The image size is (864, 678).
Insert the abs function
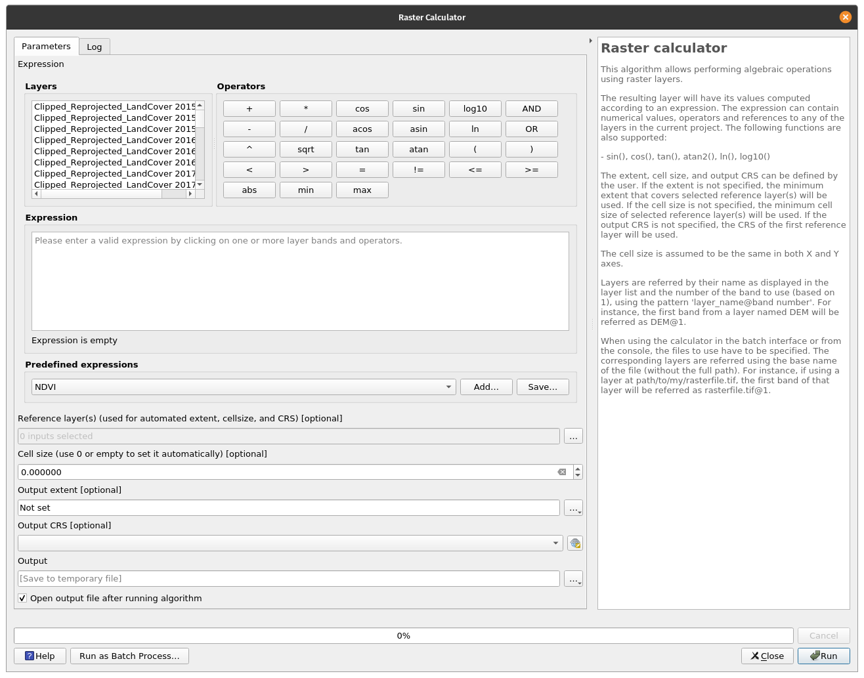click(249, 190)
